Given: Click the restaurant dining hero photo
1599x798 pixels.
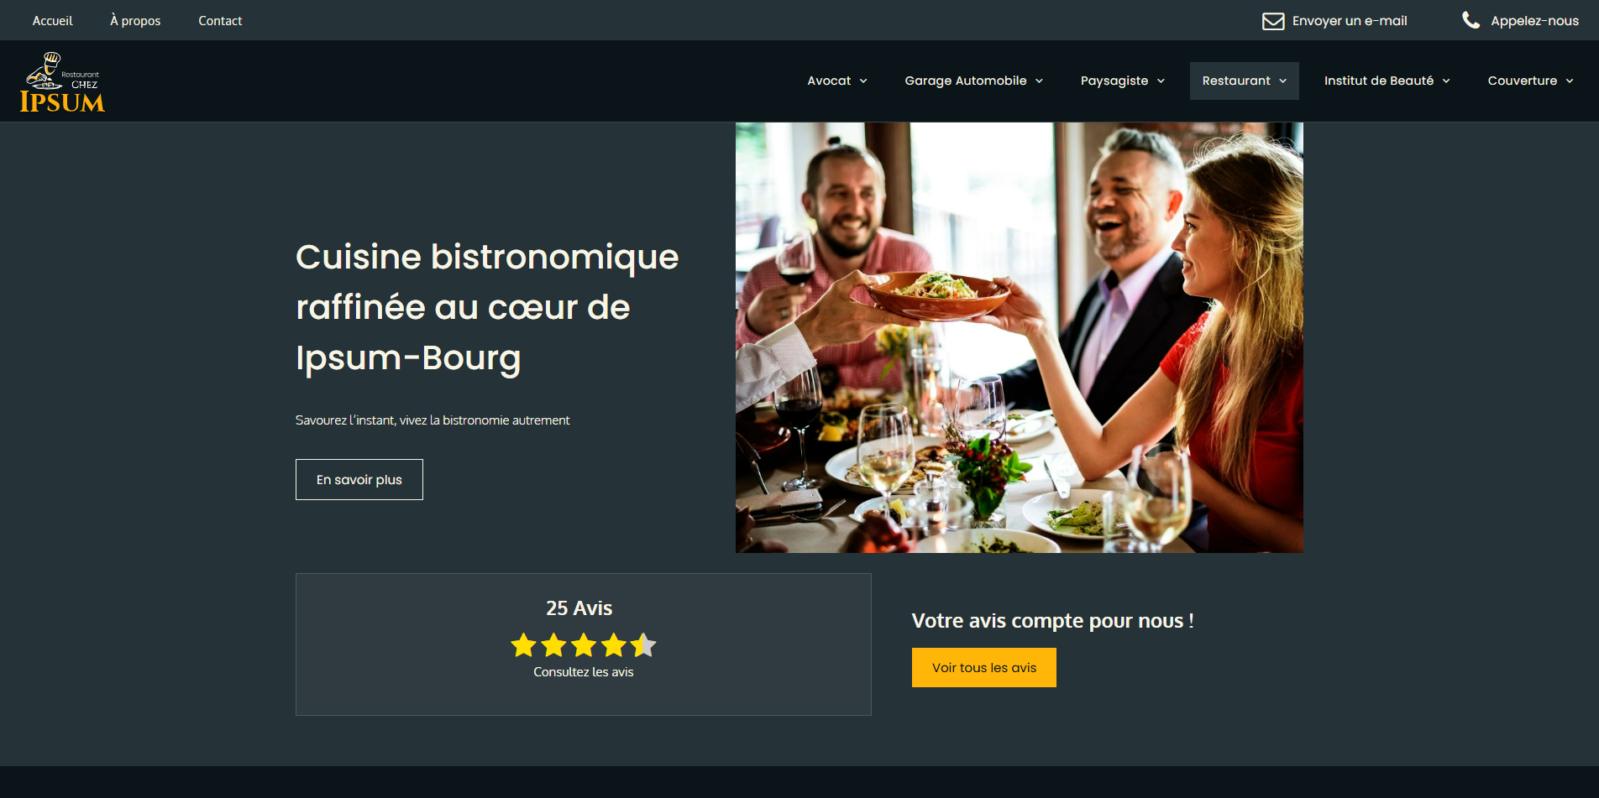Looking at the screenshot, I should pyautogui.click(x=1020, y=337).
